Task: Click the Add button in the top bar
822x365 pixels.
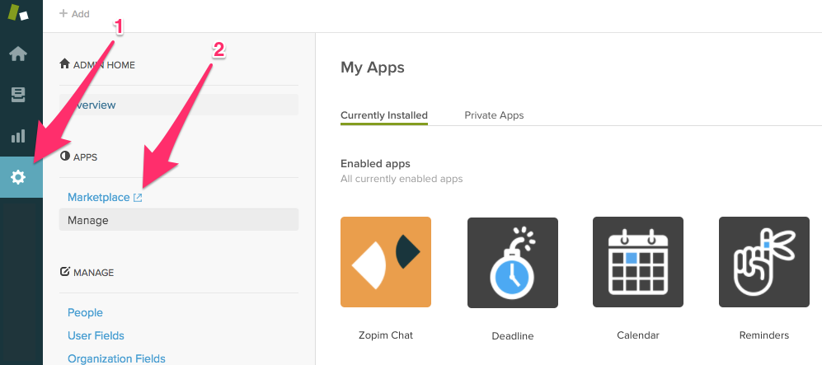Action: [x=74, y=14]
